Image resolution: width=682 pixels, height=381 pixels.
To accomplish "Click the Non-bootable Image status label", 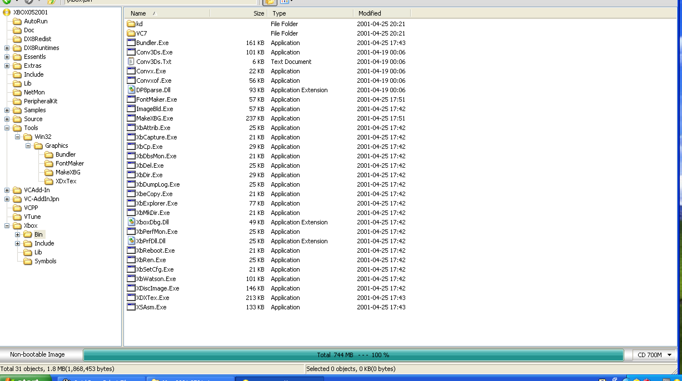I will [37, 354].
